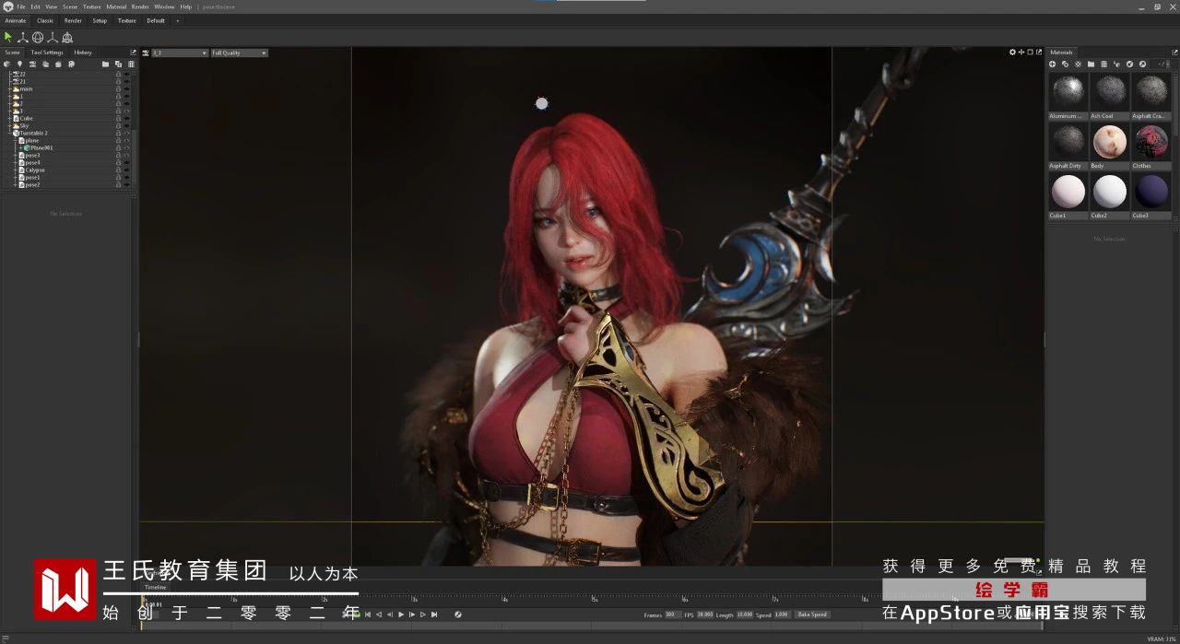
Task: Toggle the lock for camera 22 row
Action: (x=119, y=74)
